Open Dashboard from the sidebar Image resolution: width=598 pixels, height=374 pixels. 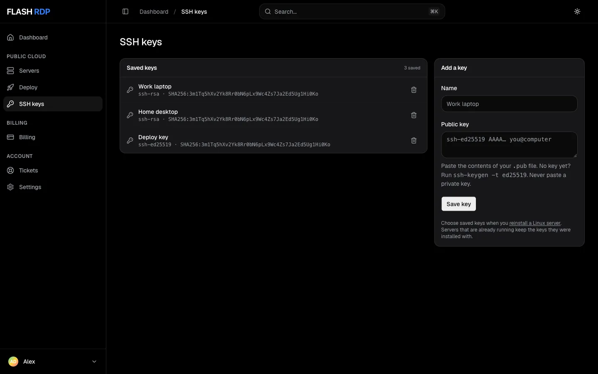click(53, 37)
